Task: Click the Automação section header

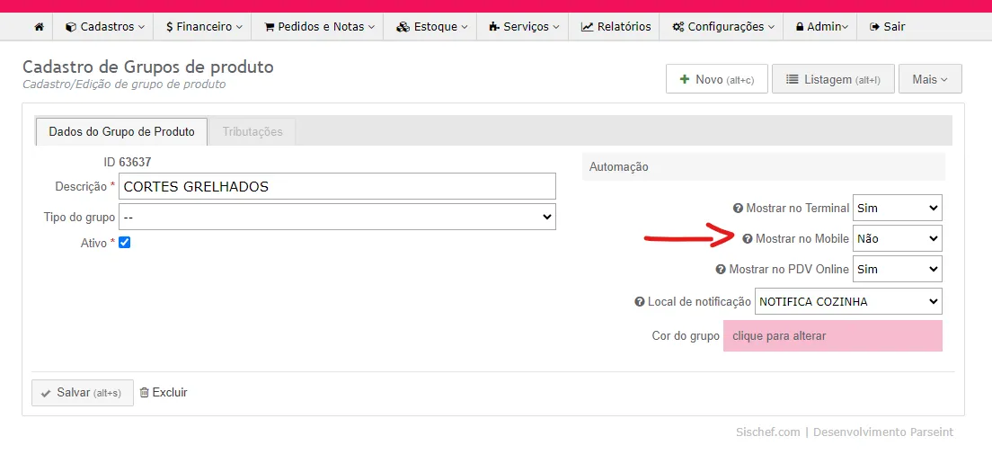Action: [764, 167]
